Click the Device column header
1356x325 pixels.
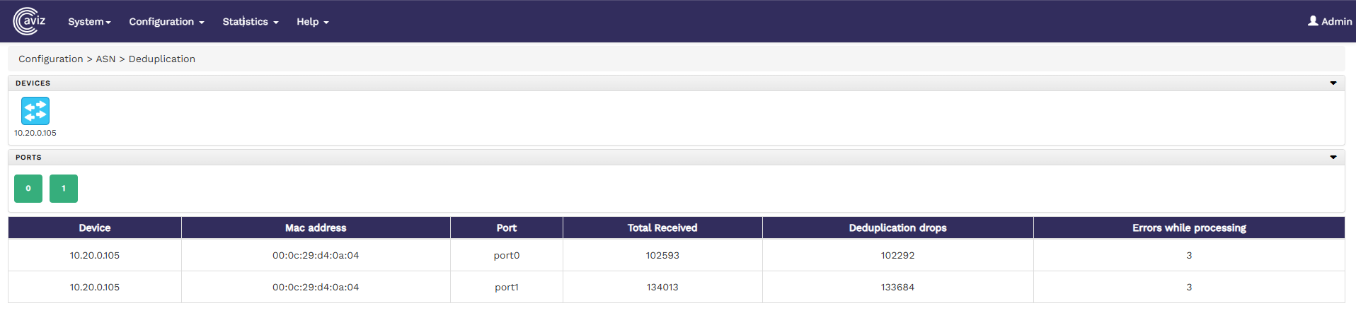95,227
